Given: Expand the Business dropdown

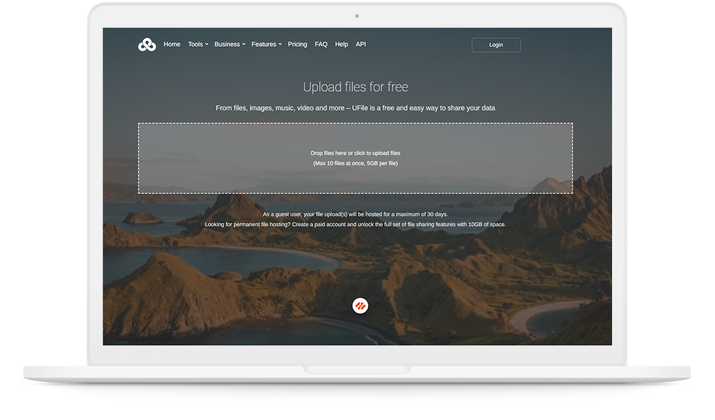Looking at the screenshot, I should pyautogui.click(x=228, y=44).
